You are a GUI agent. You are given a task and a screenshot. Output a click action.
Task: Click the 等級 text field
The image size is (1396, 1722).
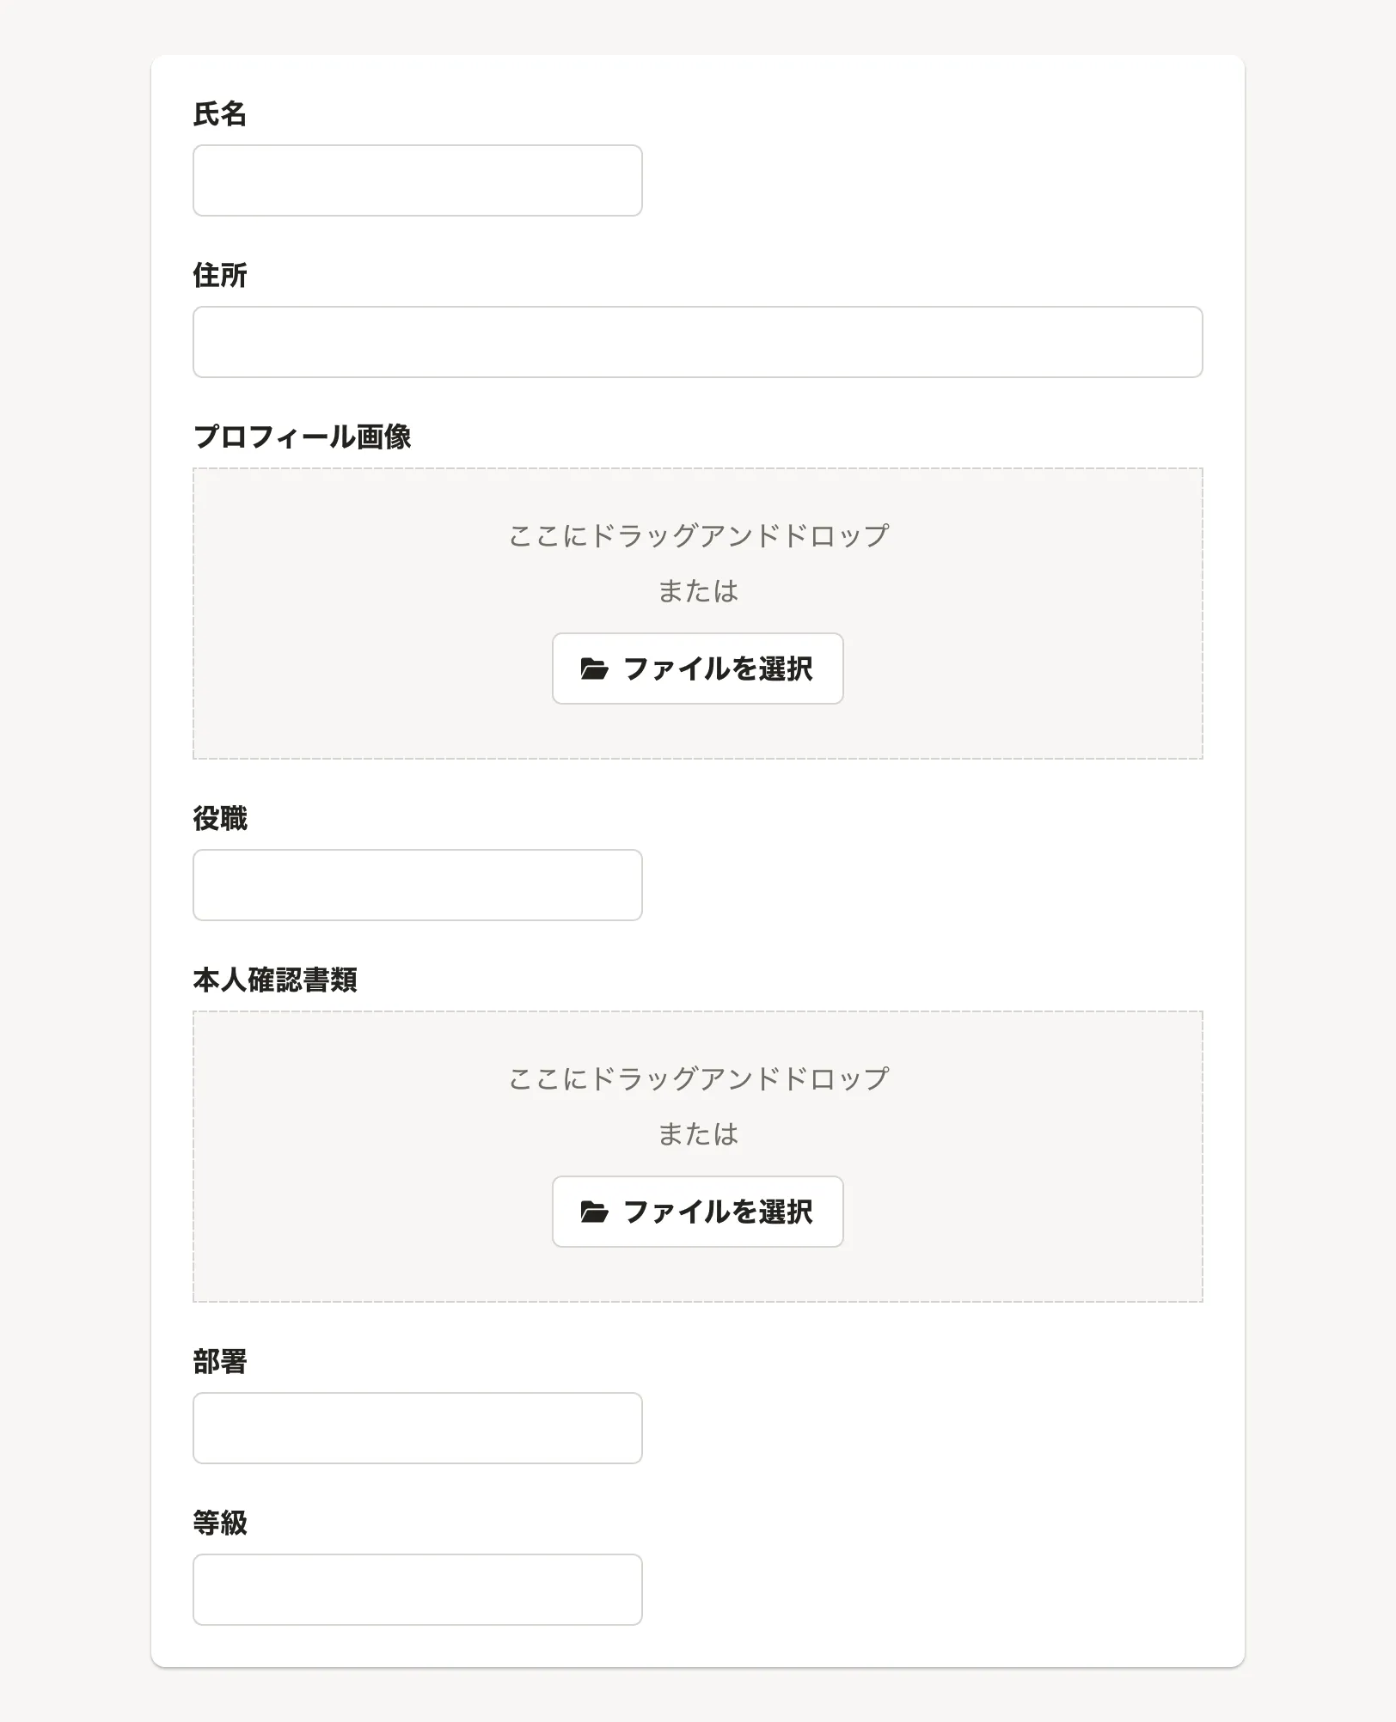click(x=417, y=1590)
